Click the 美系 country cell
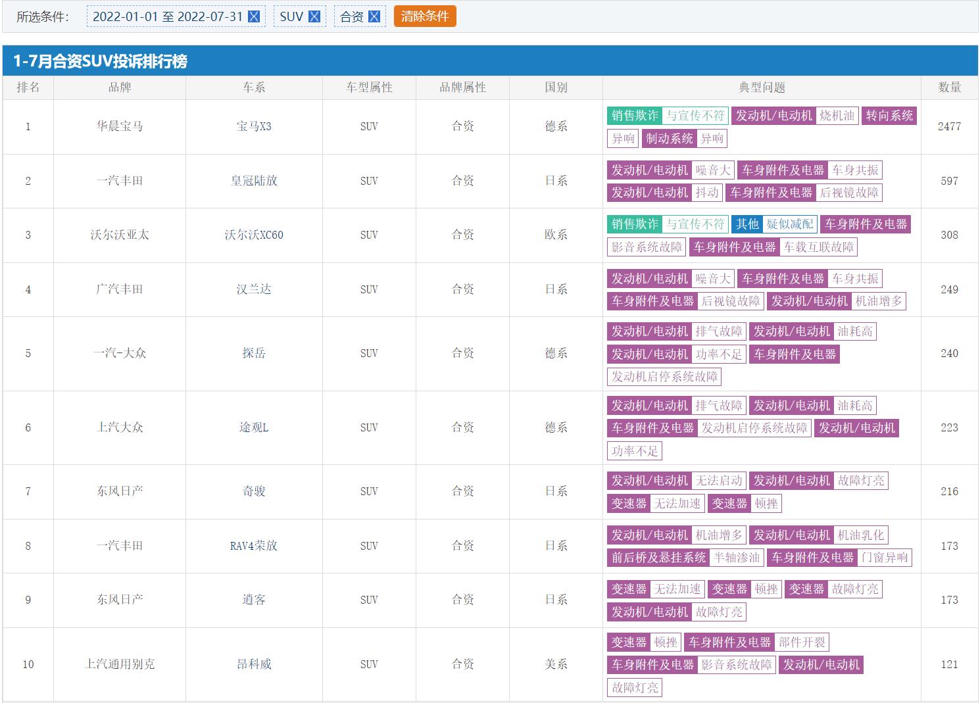This screenshot has height=703, width=980. point(556,664)
